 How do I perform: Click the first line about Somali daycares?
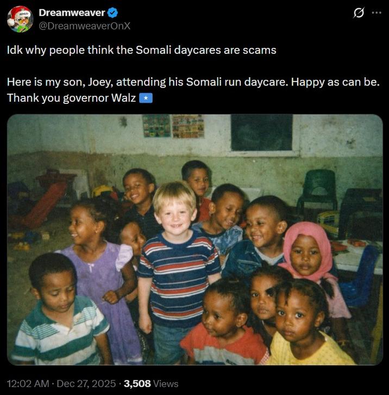(142, 50)
